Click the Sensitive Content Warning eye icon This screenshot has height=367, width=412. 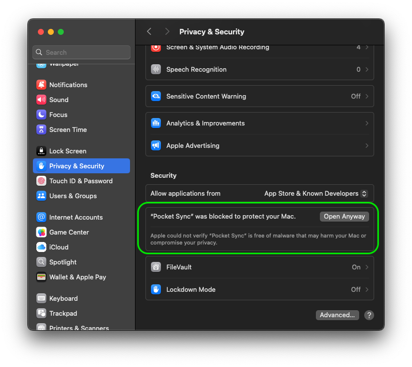click(156, 97)
